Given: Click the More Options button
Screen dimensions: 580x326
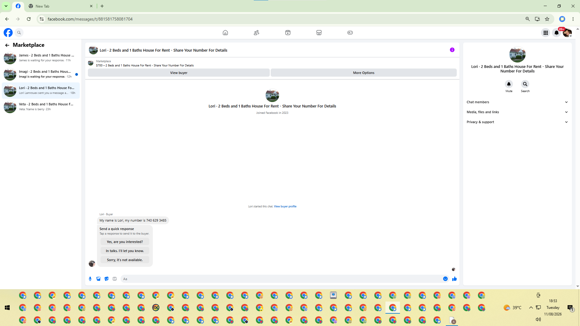Looking at the screenshot, I should [364, 73].
